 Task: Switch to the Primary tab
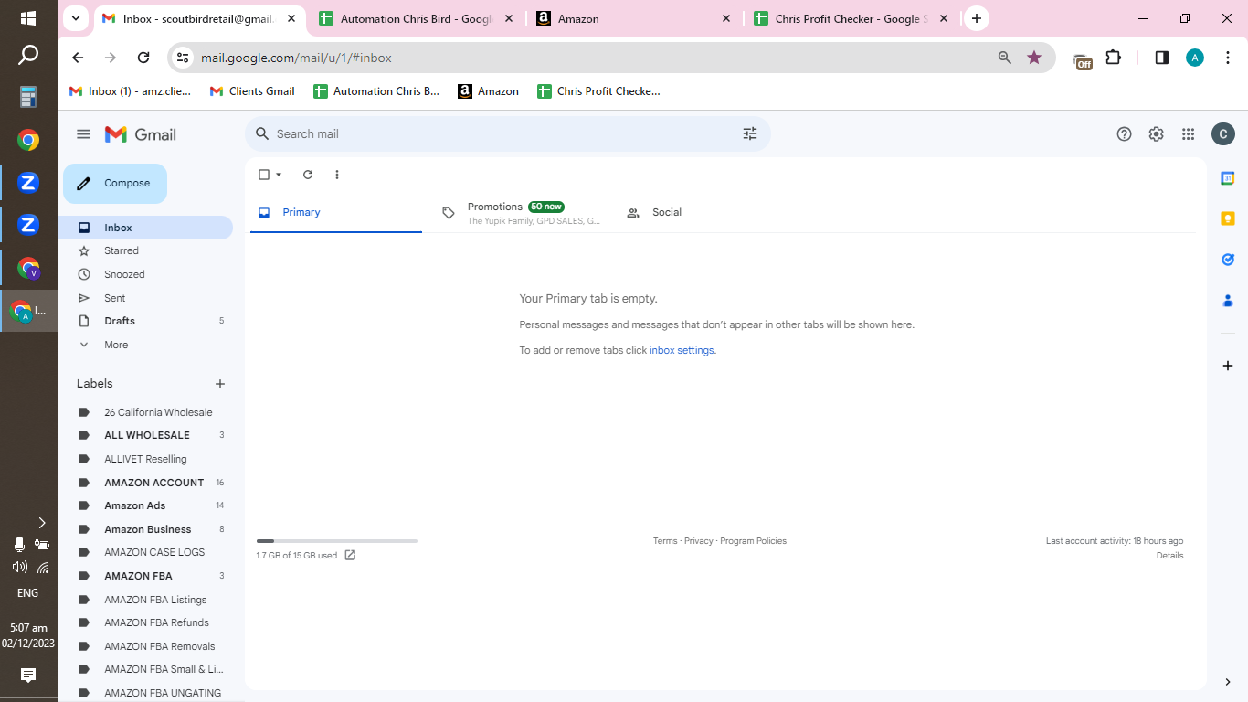pyautogui.click(x=336, y=212)
